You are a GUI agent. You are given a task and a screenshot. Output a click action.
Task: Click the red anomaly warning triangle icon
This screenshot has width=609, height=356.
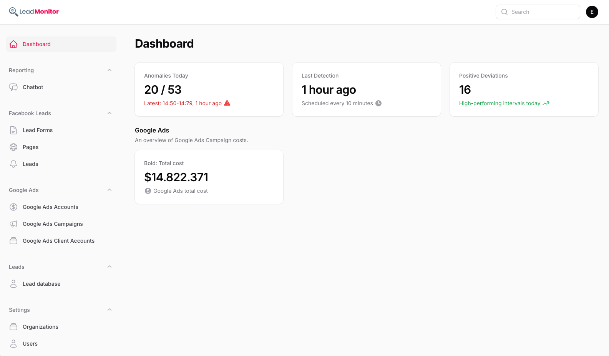pyautogui.click(x=227, y=103)
